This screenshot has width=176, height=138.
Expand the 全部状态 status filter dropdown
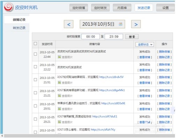coord(145,44)
